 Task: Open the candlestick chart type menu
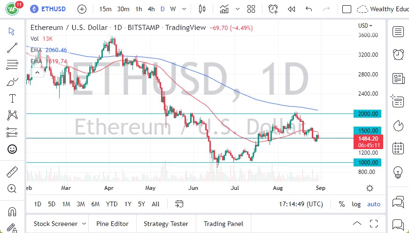[202, 9]
